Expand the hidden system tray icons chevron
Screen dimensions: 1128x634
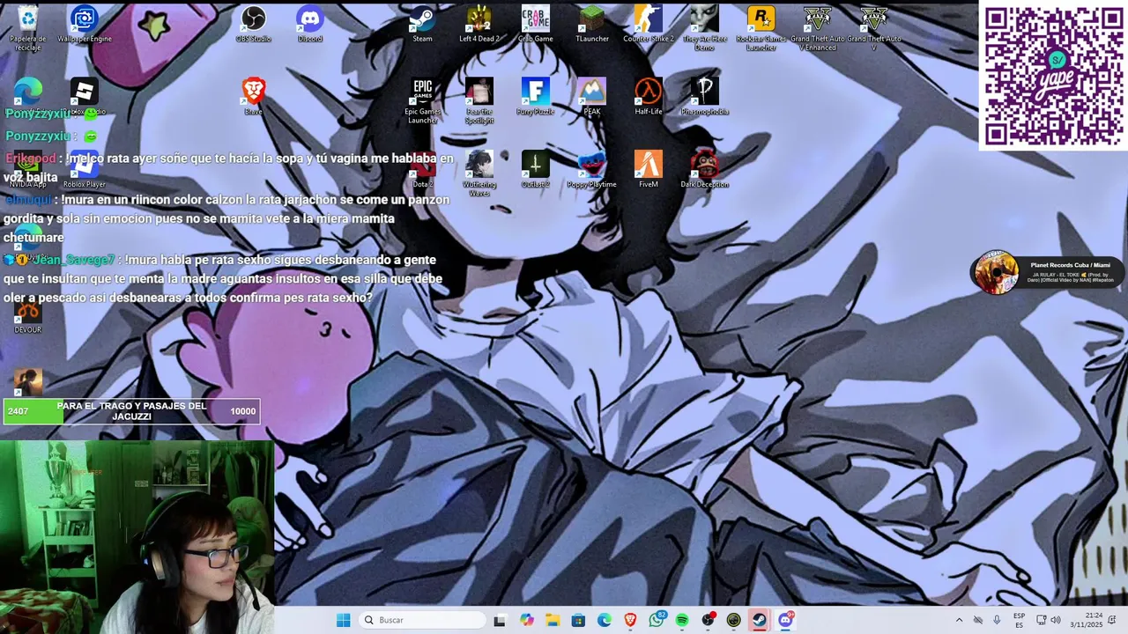tap(959, 620)
